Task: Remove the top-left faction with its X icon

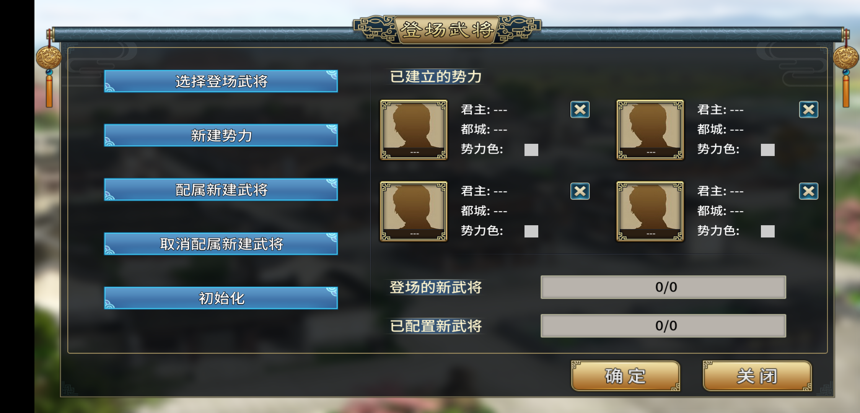Action: click(580, 110)
